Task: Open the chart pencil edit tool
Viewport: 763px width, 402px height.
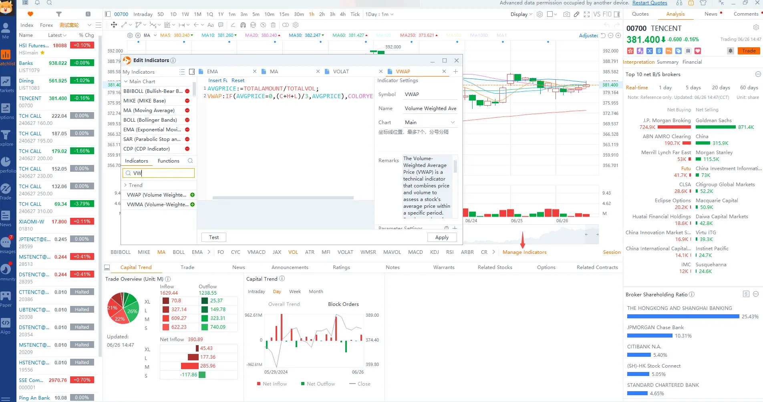Action: 576,14
